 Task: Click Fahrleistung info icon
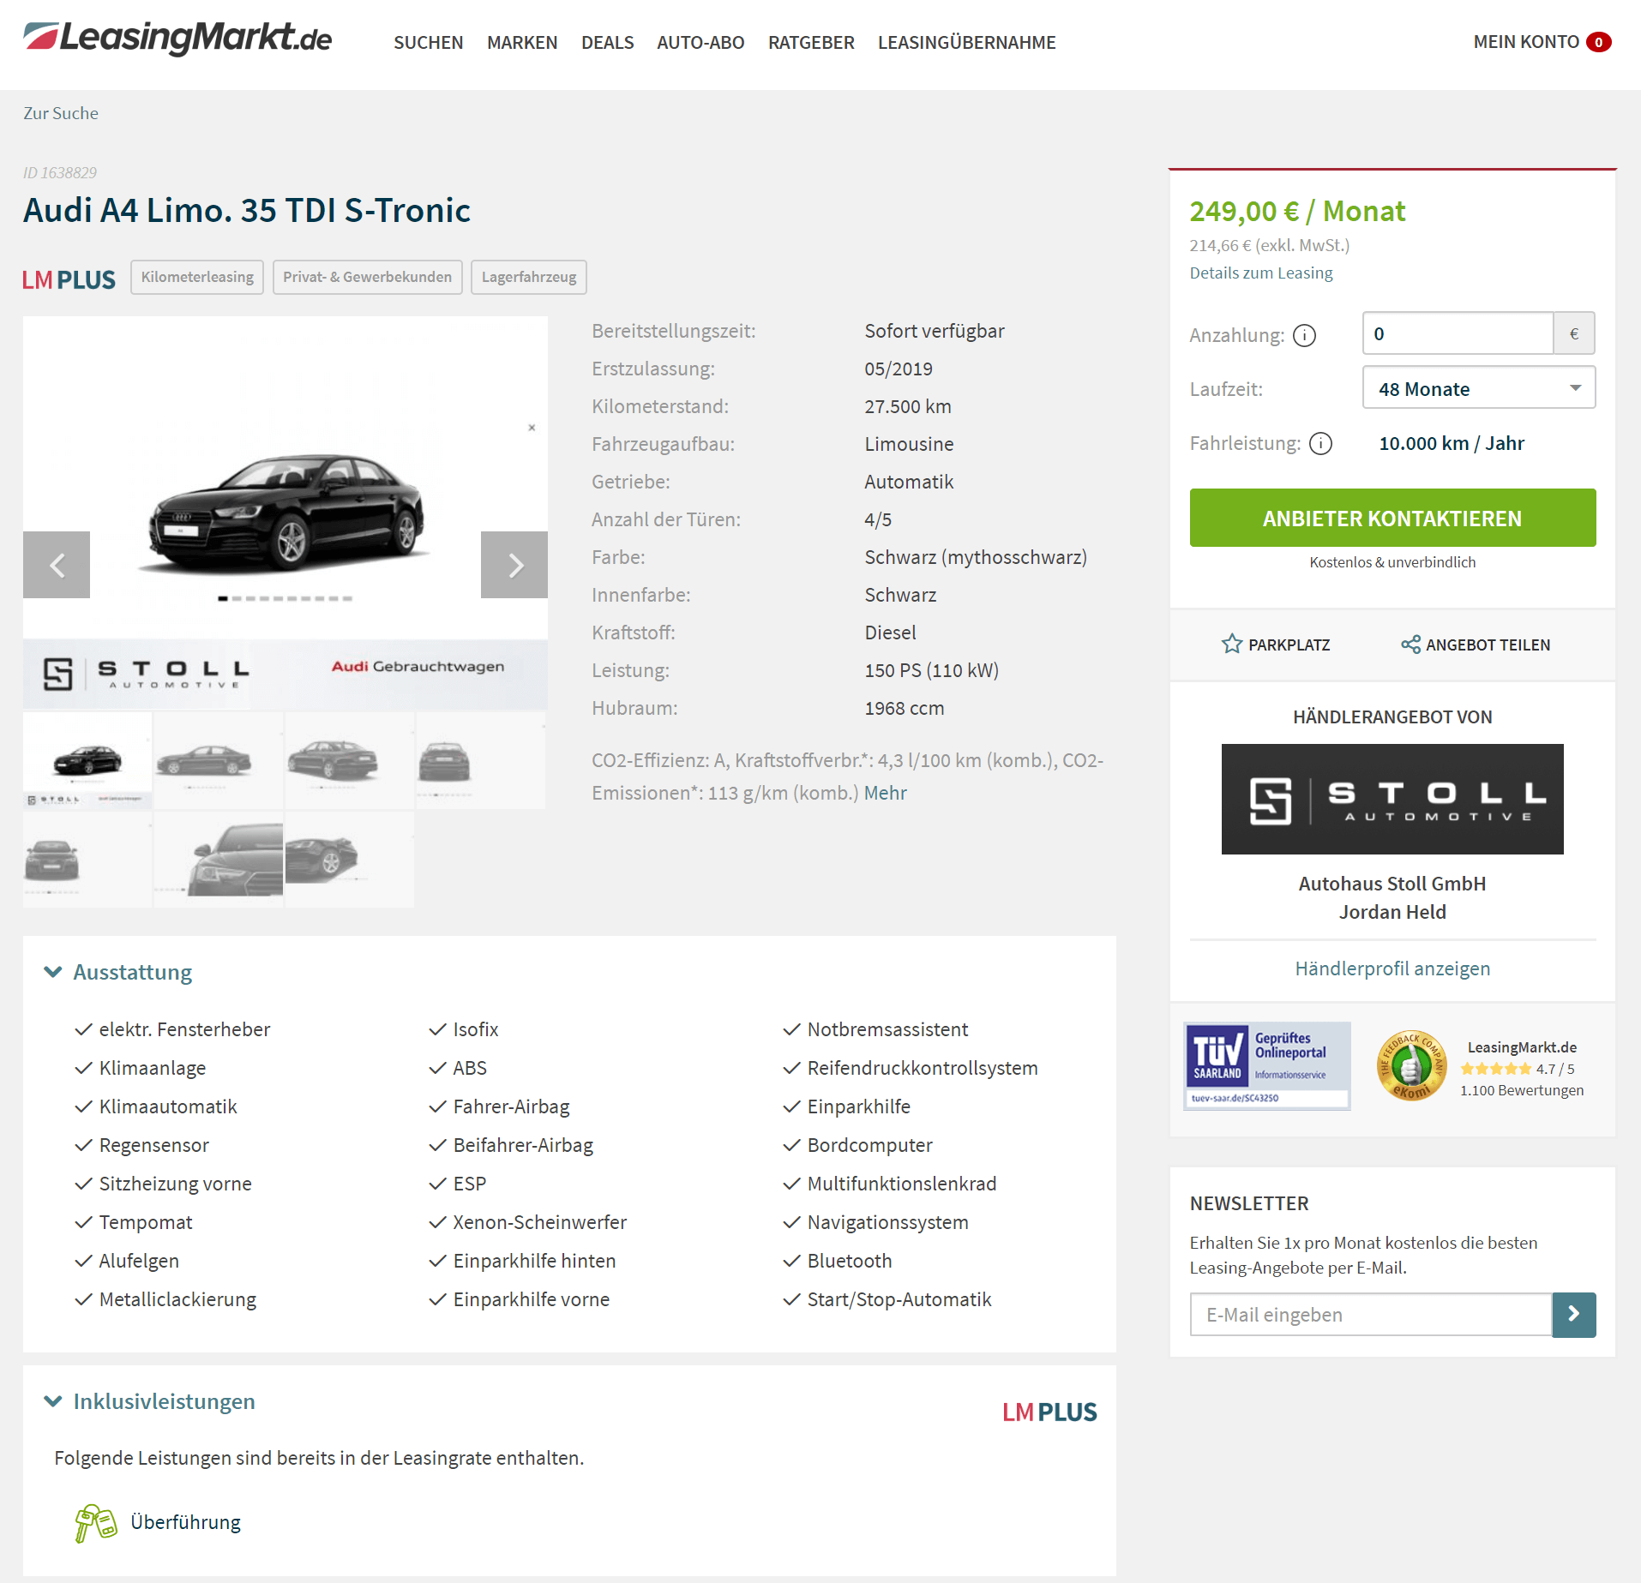click(x=1320, y=443)
